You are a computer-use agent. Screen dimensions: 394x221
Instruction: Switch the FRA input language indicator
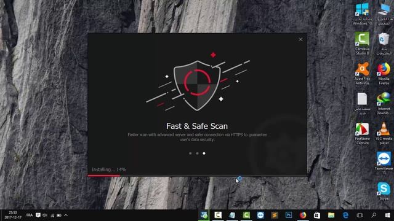(x=30, y=215)
